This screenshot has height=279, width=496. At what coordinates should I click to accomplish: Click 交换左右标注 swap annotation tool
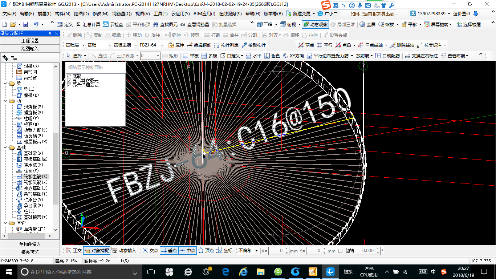click(421, 56)
